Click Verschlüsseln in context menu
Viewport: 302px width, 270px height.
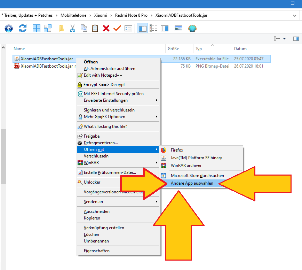coord(118,156)
